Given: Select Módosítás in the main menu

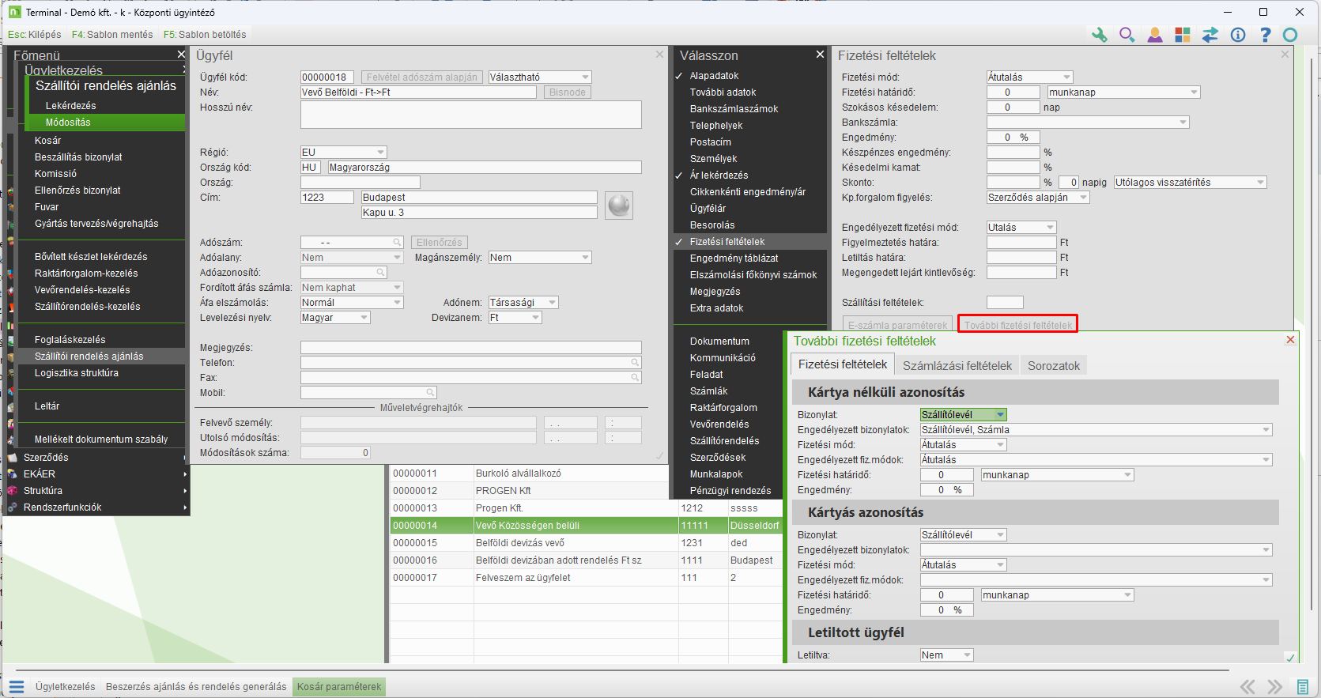Looking at the screenshot, I should [68, 123].
